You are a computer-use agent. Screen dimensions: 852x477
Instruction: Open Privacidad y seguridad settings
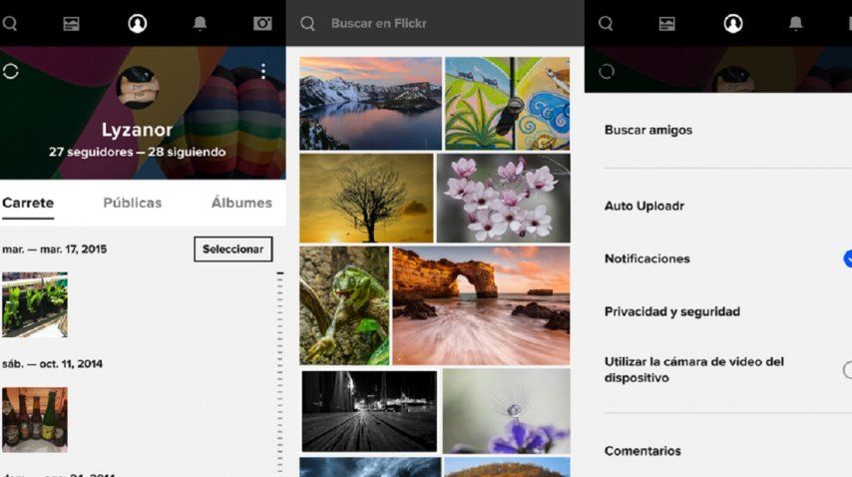coord(671,311)
